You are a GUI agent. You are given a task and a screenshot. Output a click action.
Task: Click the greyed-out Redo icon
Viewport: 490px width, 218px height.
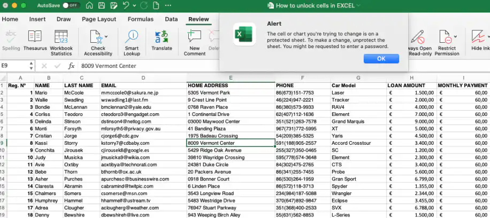tap(144, 6)
